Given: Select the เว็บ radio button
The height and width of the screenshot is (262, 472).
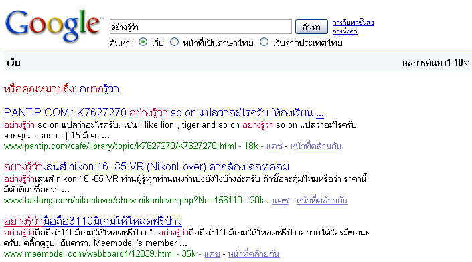Looking at the screenshot, I should tap(143, 42).
